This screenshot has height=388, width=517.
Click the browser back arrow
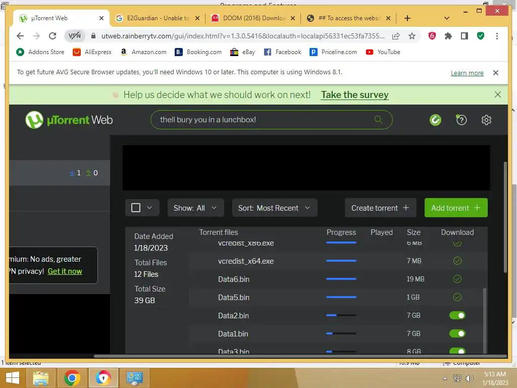tap(20, 36)
